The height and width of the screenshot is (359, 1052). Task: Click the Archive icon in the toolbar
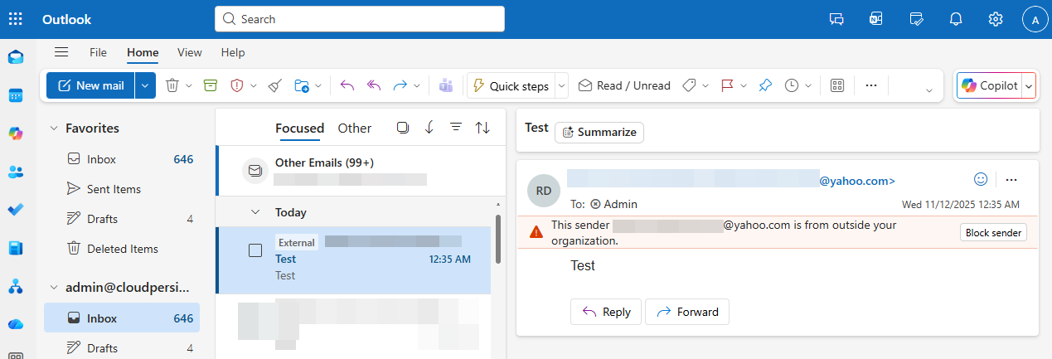click(x=211, y=85)
